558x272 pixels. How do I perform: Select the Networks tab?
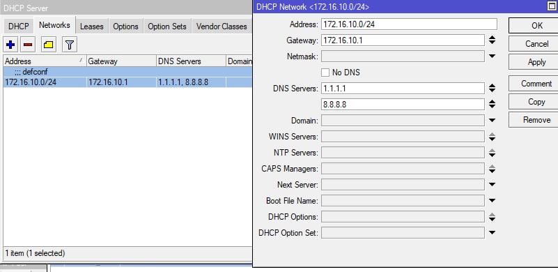pos(54,25)
